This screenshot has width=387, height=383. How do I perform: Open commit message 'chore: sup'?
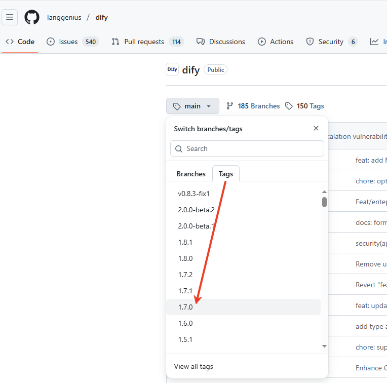coord(371,347)
